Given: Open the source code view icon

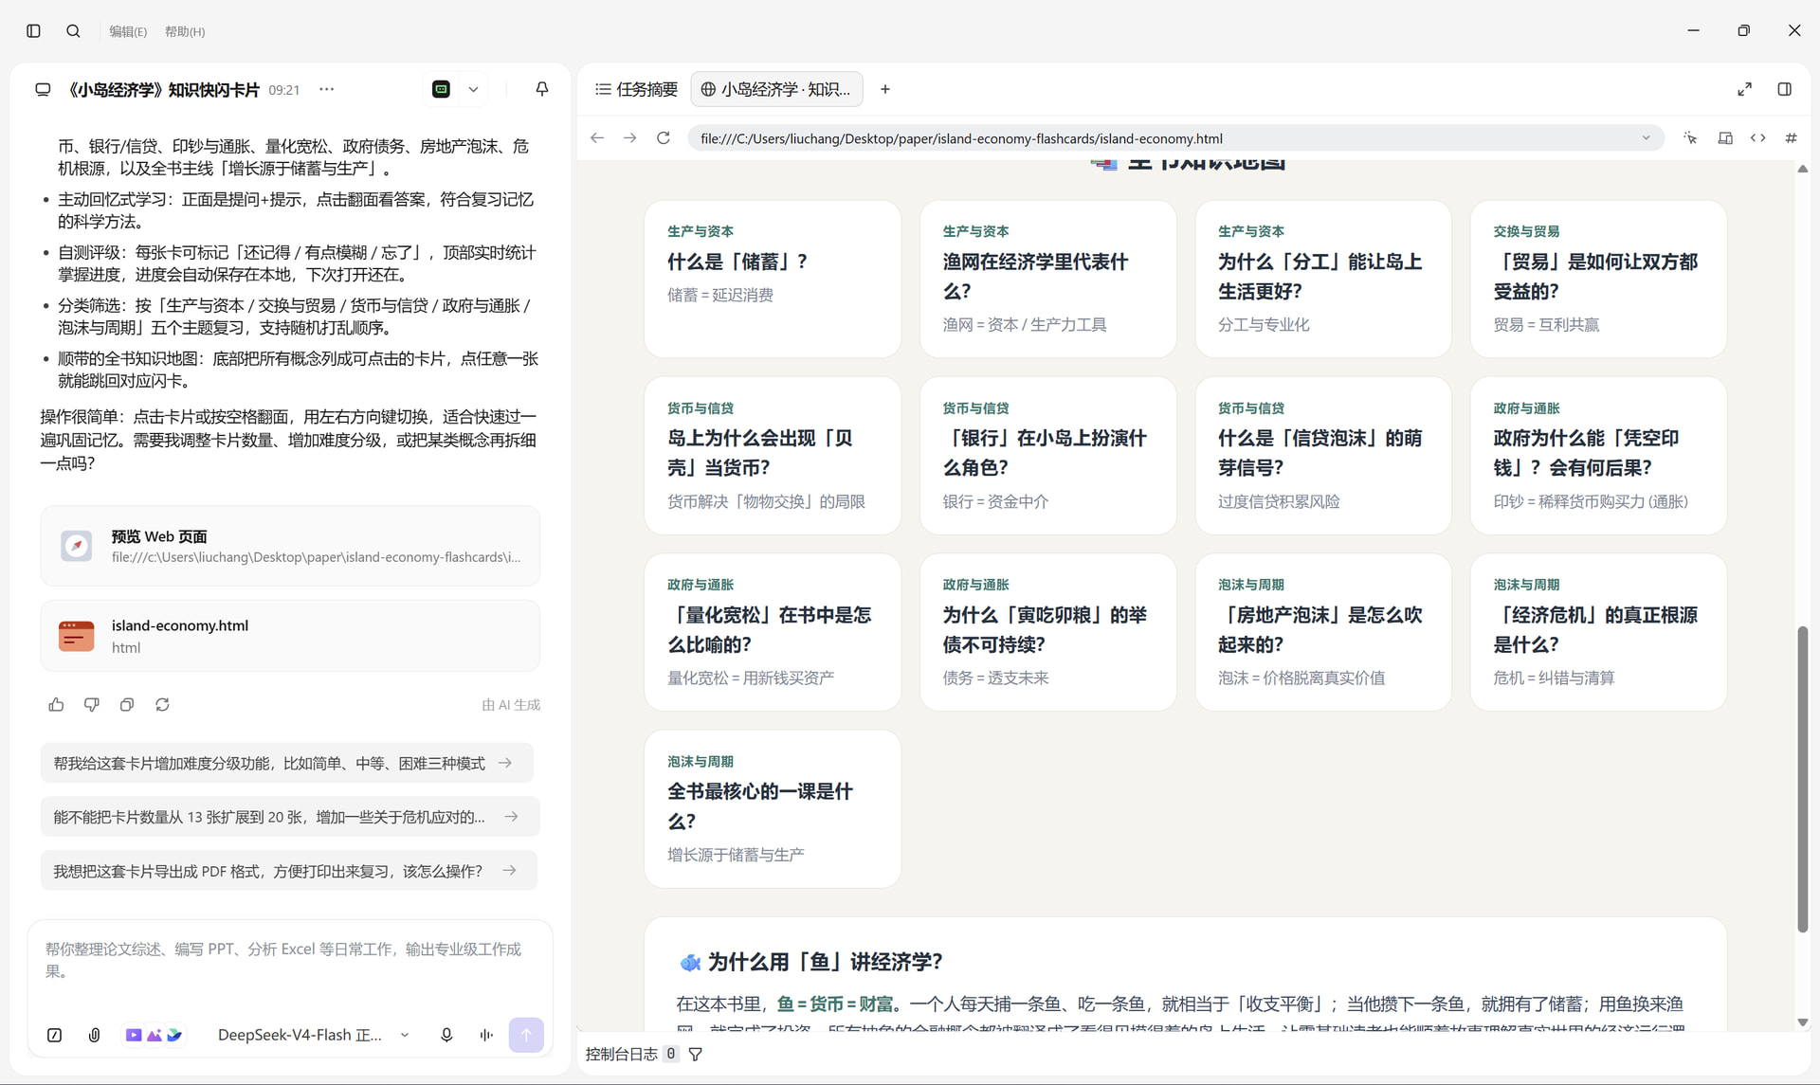Looking at the screenshot, I should [1758, 138].
